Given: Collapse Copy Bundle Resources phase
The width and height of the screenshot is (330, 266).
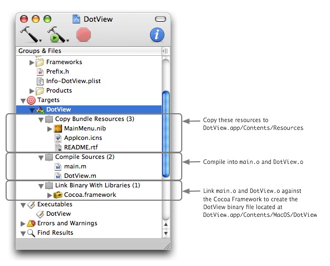Looking at the screenshot, I should [x=41, y=120].
